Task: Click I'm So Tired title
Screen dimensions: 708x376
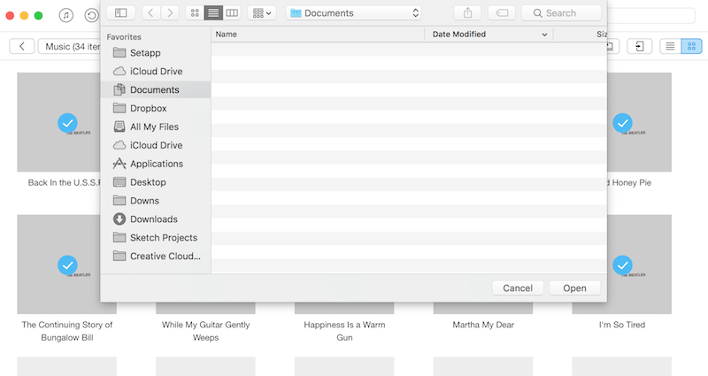Action: (622, 325)
